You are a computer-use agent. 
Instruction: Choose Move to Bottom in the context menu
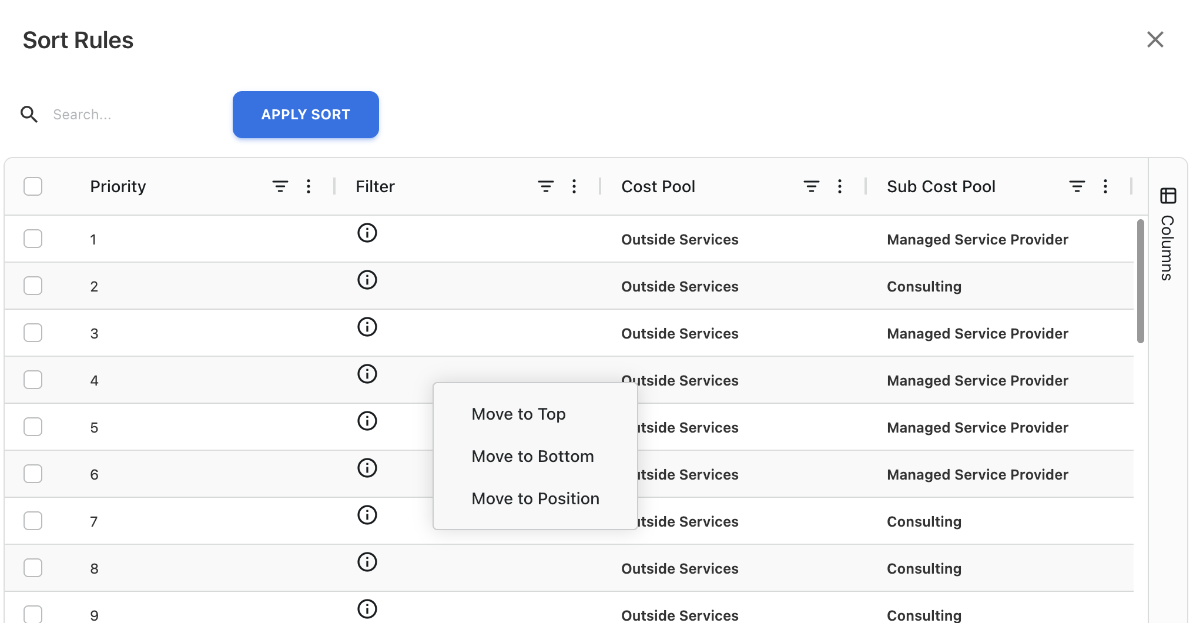(532, 456)
